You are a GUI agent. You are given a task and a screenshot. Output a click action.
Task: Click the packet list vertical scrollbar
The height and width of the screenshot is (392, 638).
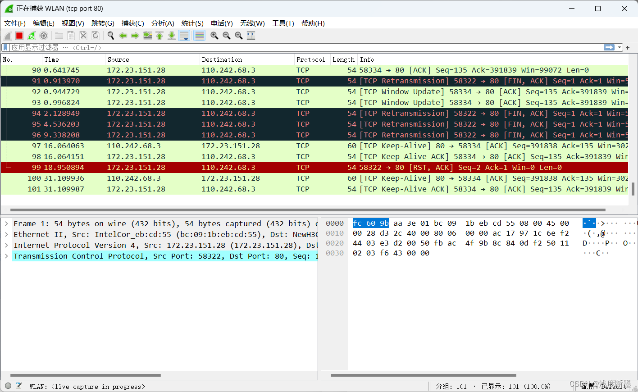[633, 189]
